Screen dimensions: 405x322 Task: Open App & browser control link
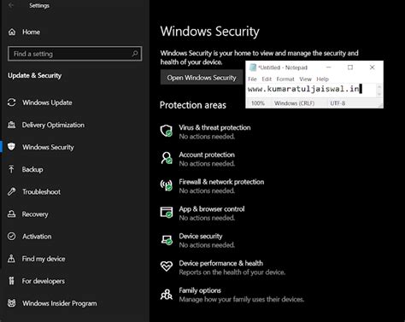tap(212, 209)
